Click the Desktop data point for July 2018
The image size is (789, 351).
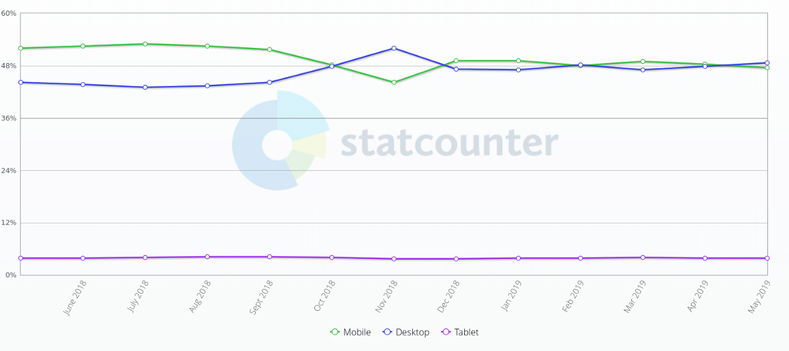145,87
